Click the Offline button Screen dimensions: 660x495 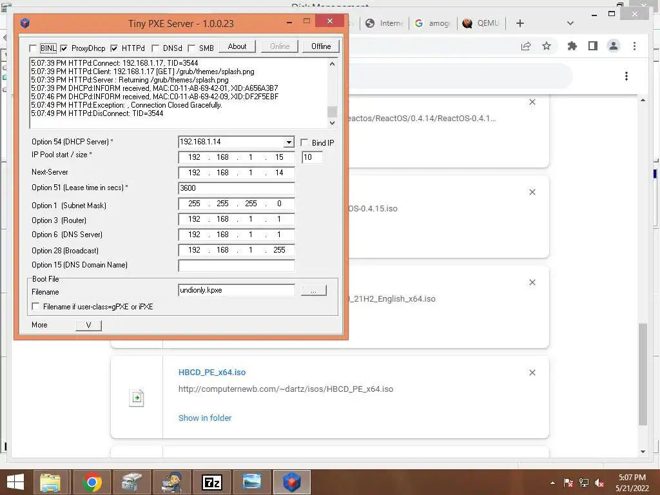click(321, 46)
